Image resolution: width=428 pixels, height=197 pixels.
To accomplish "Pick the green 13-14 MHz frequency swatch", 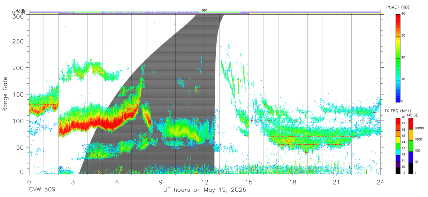I will 398,146.
